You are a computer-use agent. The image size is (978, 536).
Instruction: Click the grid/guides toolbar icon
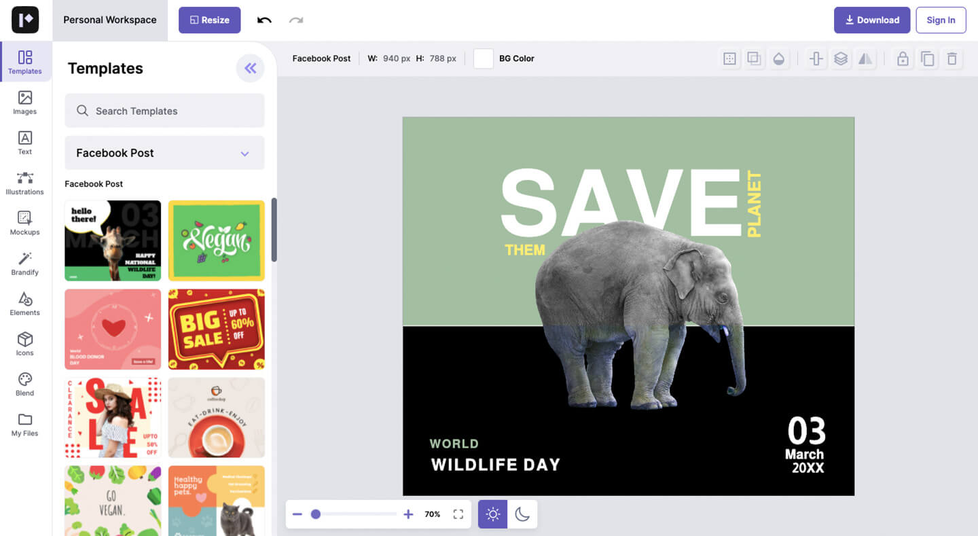click(x=729, y=58)
